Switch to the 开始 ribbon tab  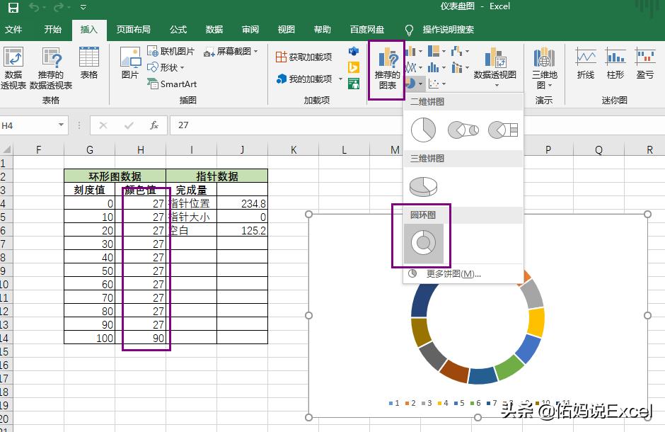point(52,30)
